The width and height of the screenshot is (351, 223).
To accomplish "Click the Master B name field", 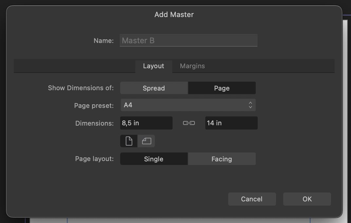I will [x=188, y=41].
